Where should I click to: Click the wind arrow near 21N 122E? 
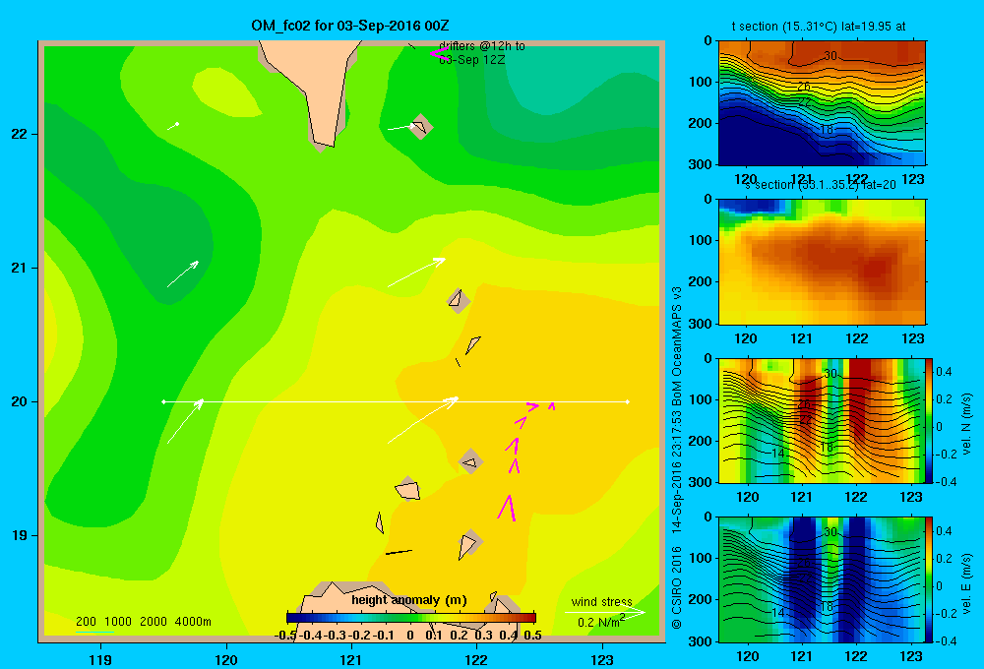point(416,273)
